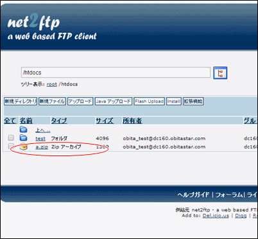Click owner text in a.zip row
The width and height of the screenshot is (258, 239).
(164, 147)
